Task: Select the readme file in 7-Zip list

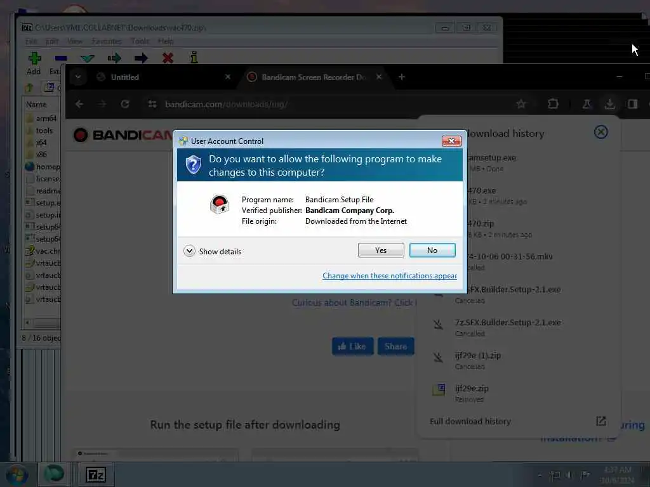Action: coord(43,191)
